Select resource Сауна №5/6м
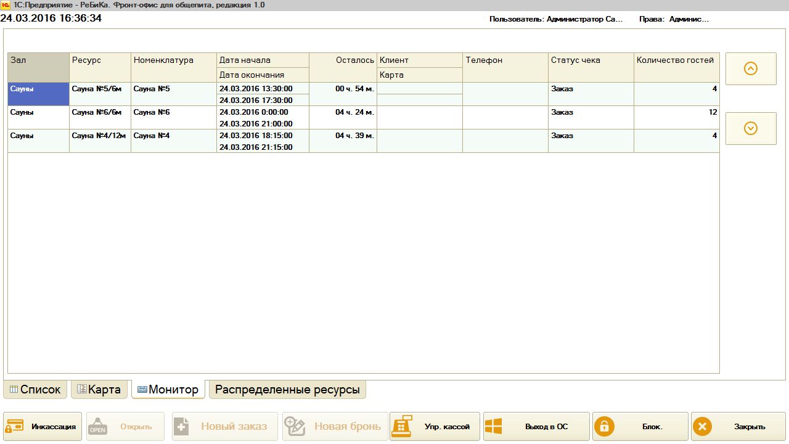Screen dimensions: 789x444 100,94
